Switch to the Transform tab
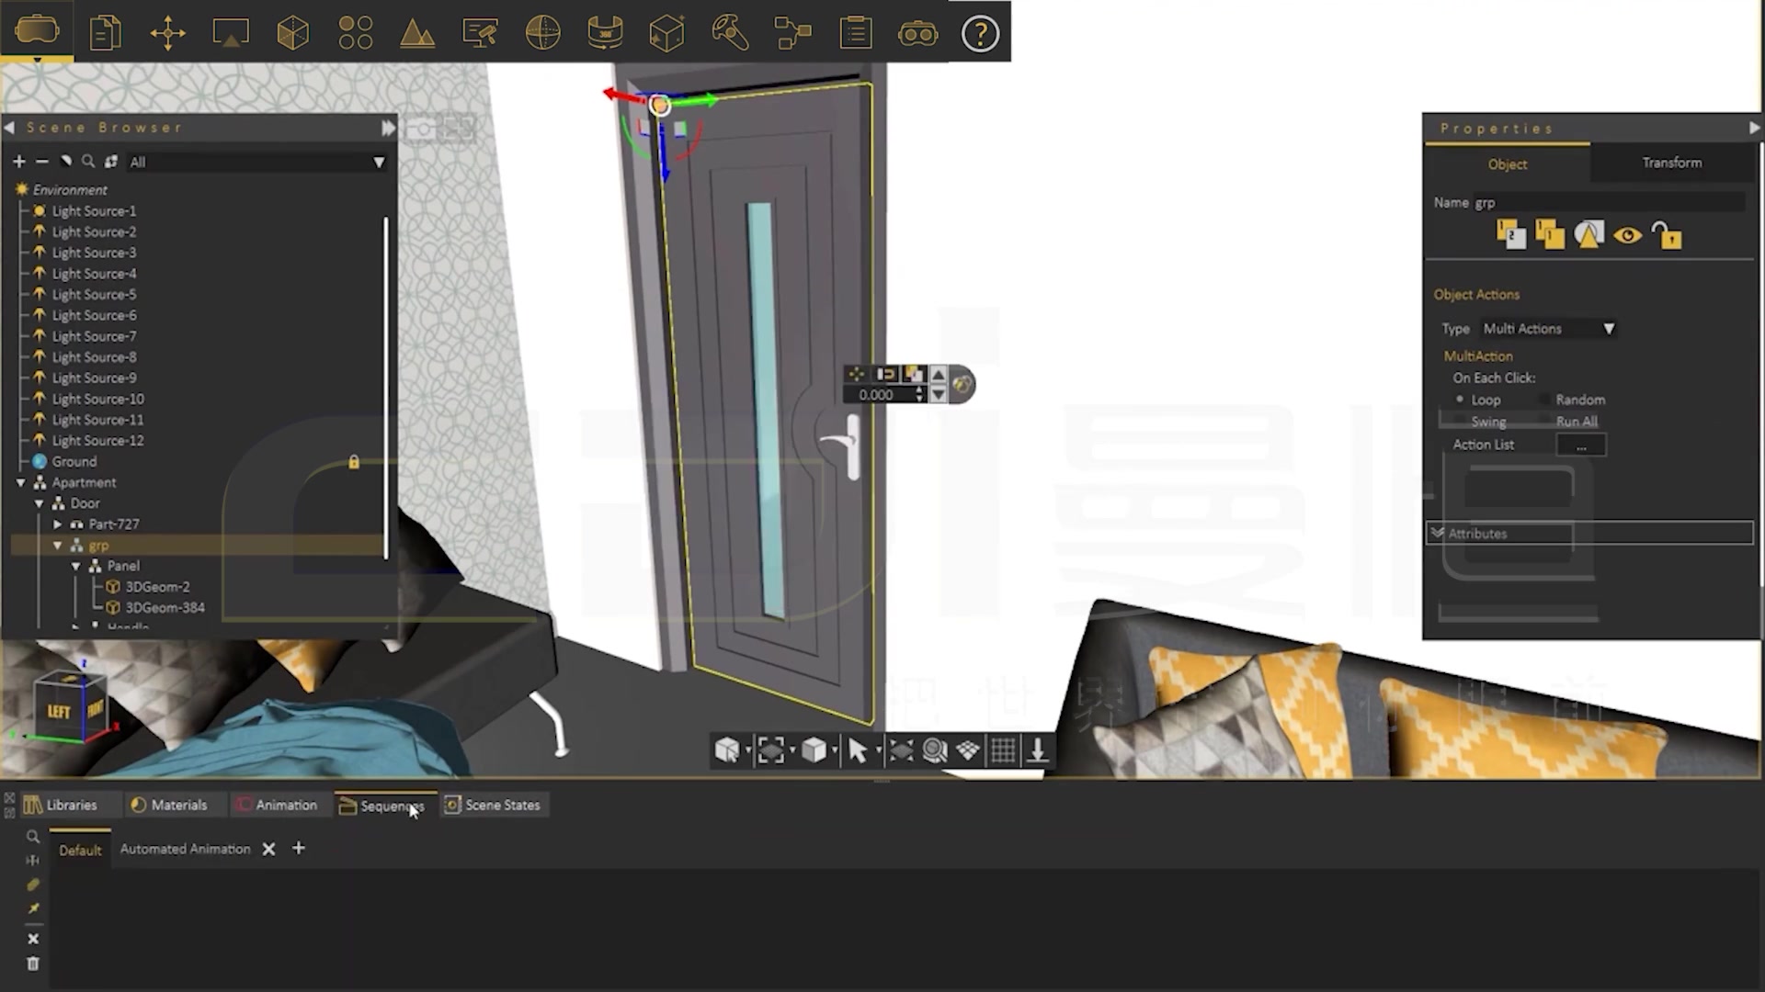 (x=1671, y=163)
